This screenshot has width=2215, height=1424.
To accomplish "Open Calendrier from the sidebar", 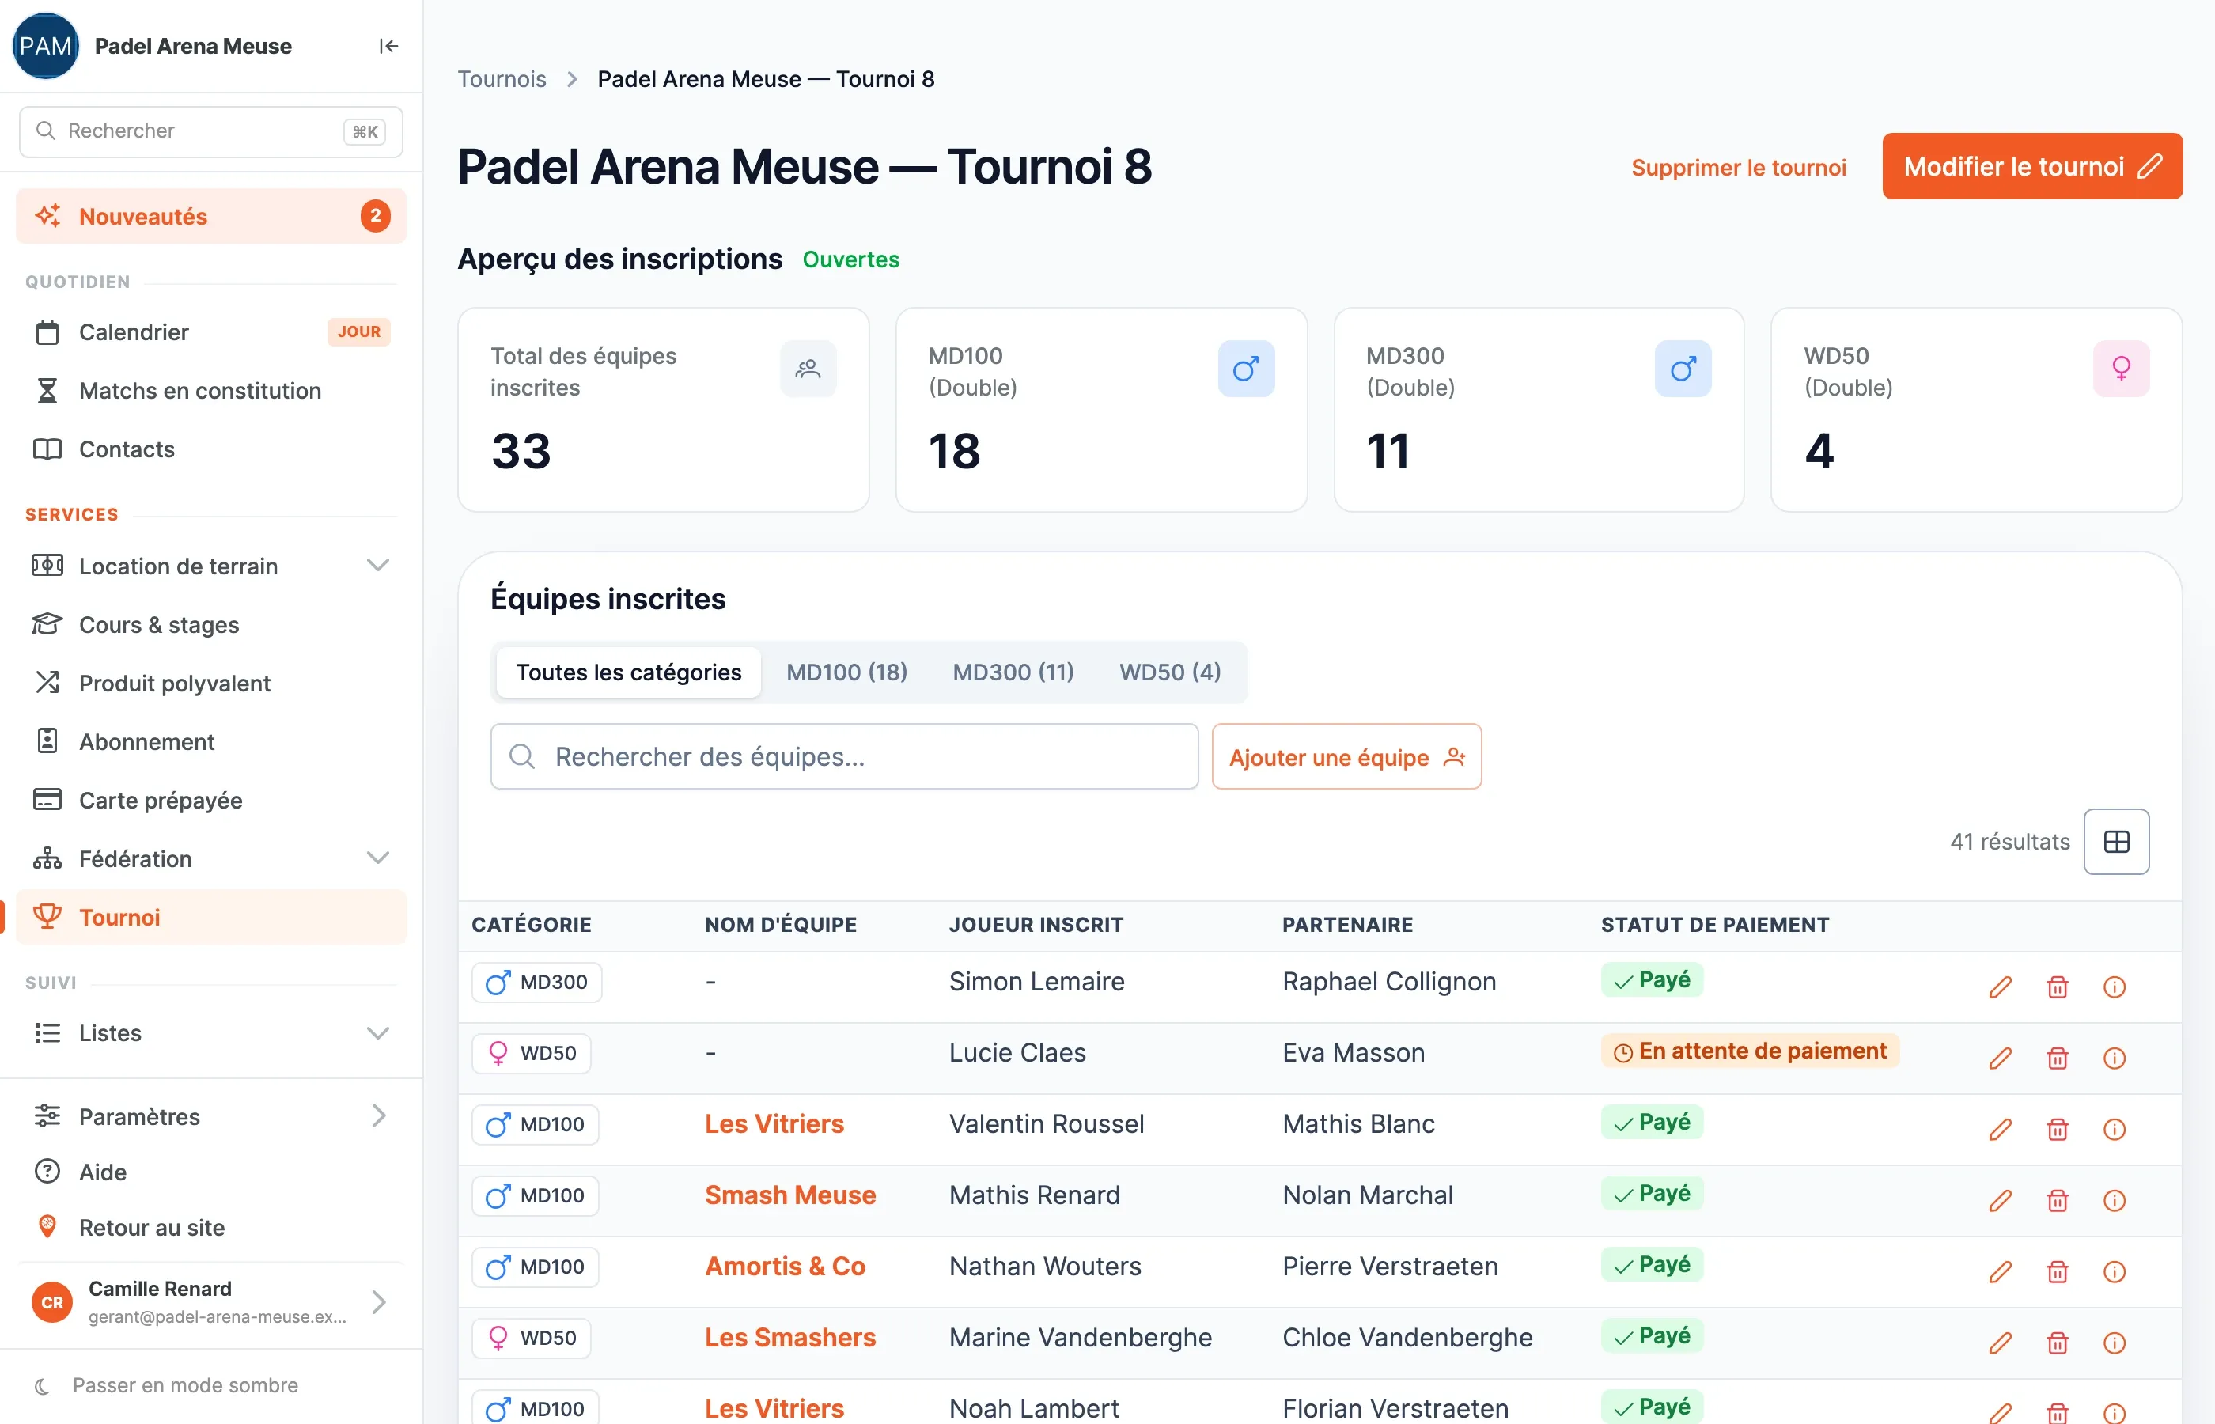I will pos(210,332).
